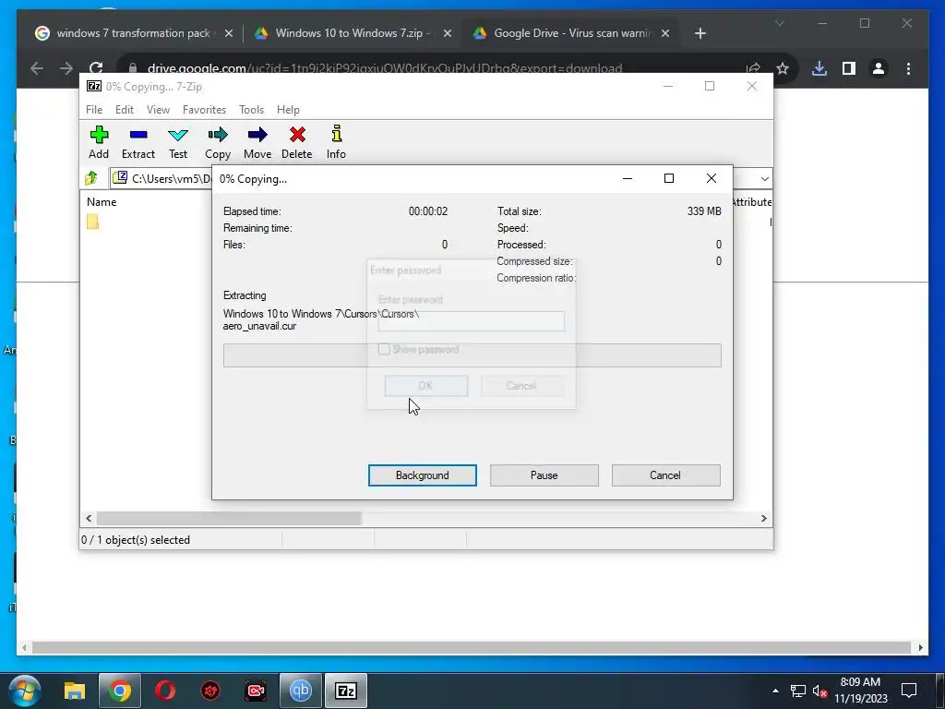Click the Chrome share page icon
The height and width of the screenshot is (709, 945).
click(x=753, y=68)
